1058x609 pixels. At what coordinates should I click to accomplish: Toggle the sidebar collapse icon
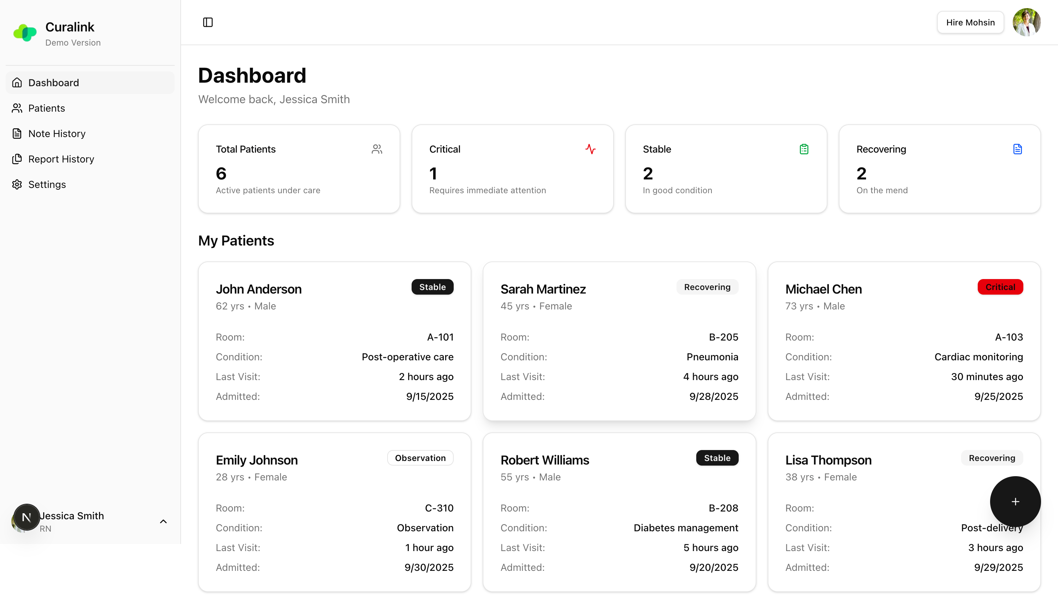pos(208,22)
